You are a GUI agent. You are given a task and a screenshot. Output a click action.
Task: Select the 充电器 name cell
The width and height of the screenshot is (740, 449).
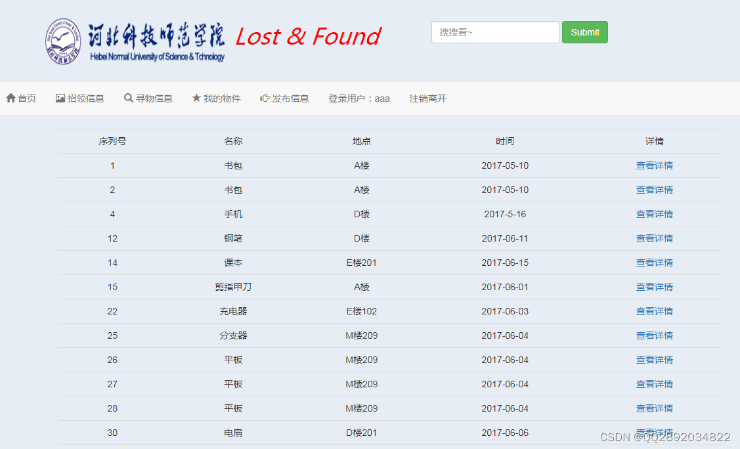[233, 311]
